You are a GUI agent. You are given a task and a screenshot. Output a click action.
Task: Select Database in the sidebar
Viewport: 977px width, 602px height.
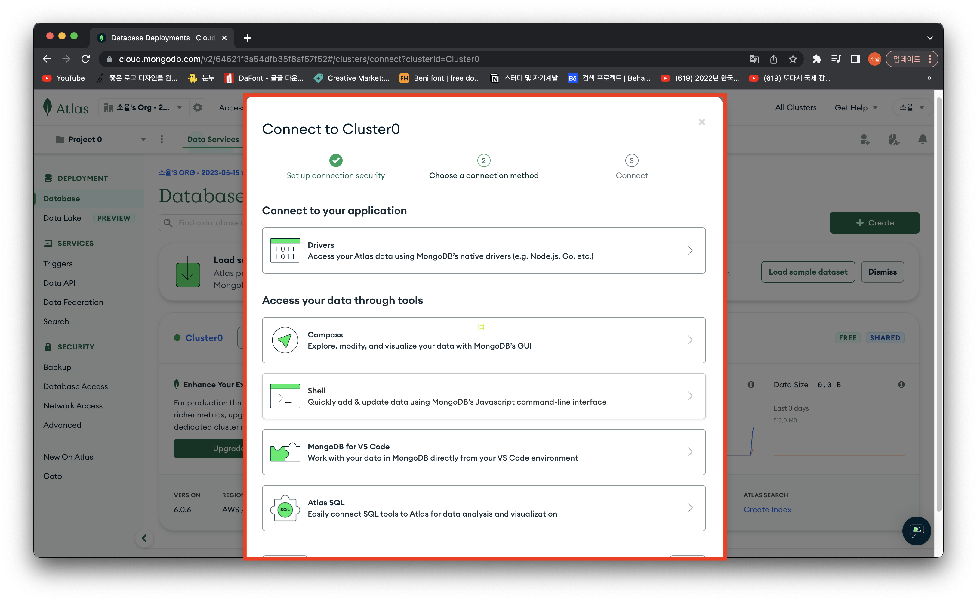(x=61, y=199)
